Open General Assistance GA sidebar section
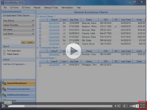 (18, 83)
